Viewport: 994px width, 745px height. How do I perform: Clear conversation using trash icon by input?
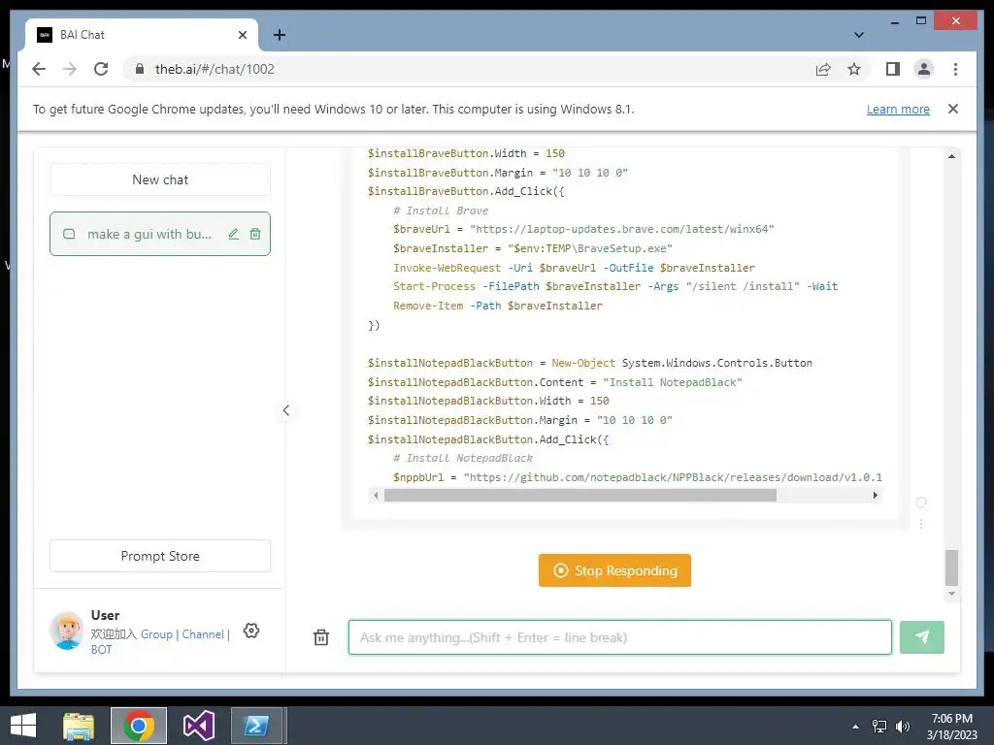pos(321,637)
